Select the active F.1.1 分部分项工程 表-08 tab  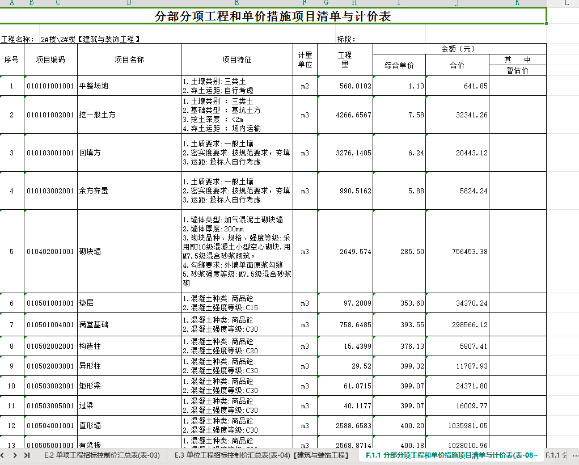[451, 455]
